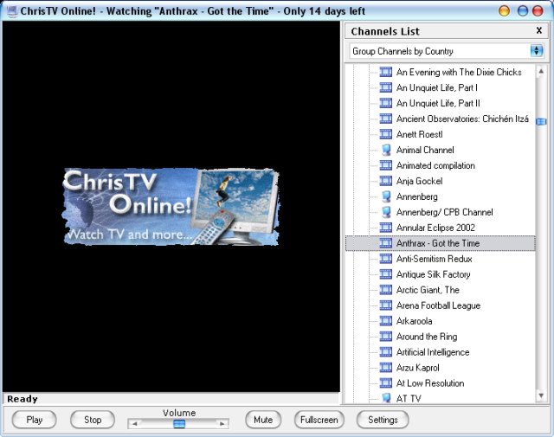This screenshot has width=554, height=437.
Task: Click the film icon beside Ancient Observatories: Chichén Itzá
Action: (x=385, y=119)
